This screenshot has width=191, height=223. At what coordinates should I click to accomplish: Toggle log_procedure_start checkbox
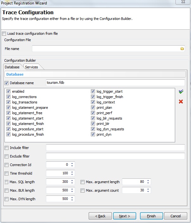[9, 129]
